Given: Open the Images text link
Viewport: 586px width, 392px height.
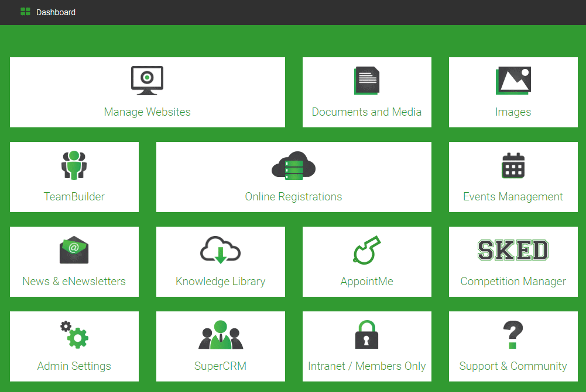Looking at the screenshot, I should (x=513, y=112).
